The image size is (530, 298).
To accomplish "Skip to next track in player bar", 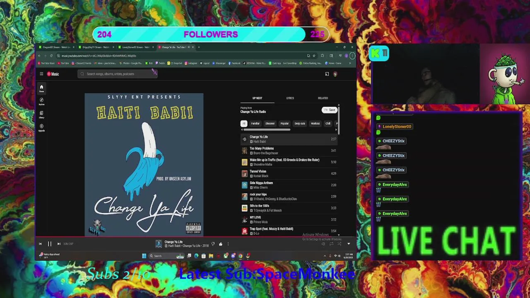I will pyautogui.click(x=59, y=244).
